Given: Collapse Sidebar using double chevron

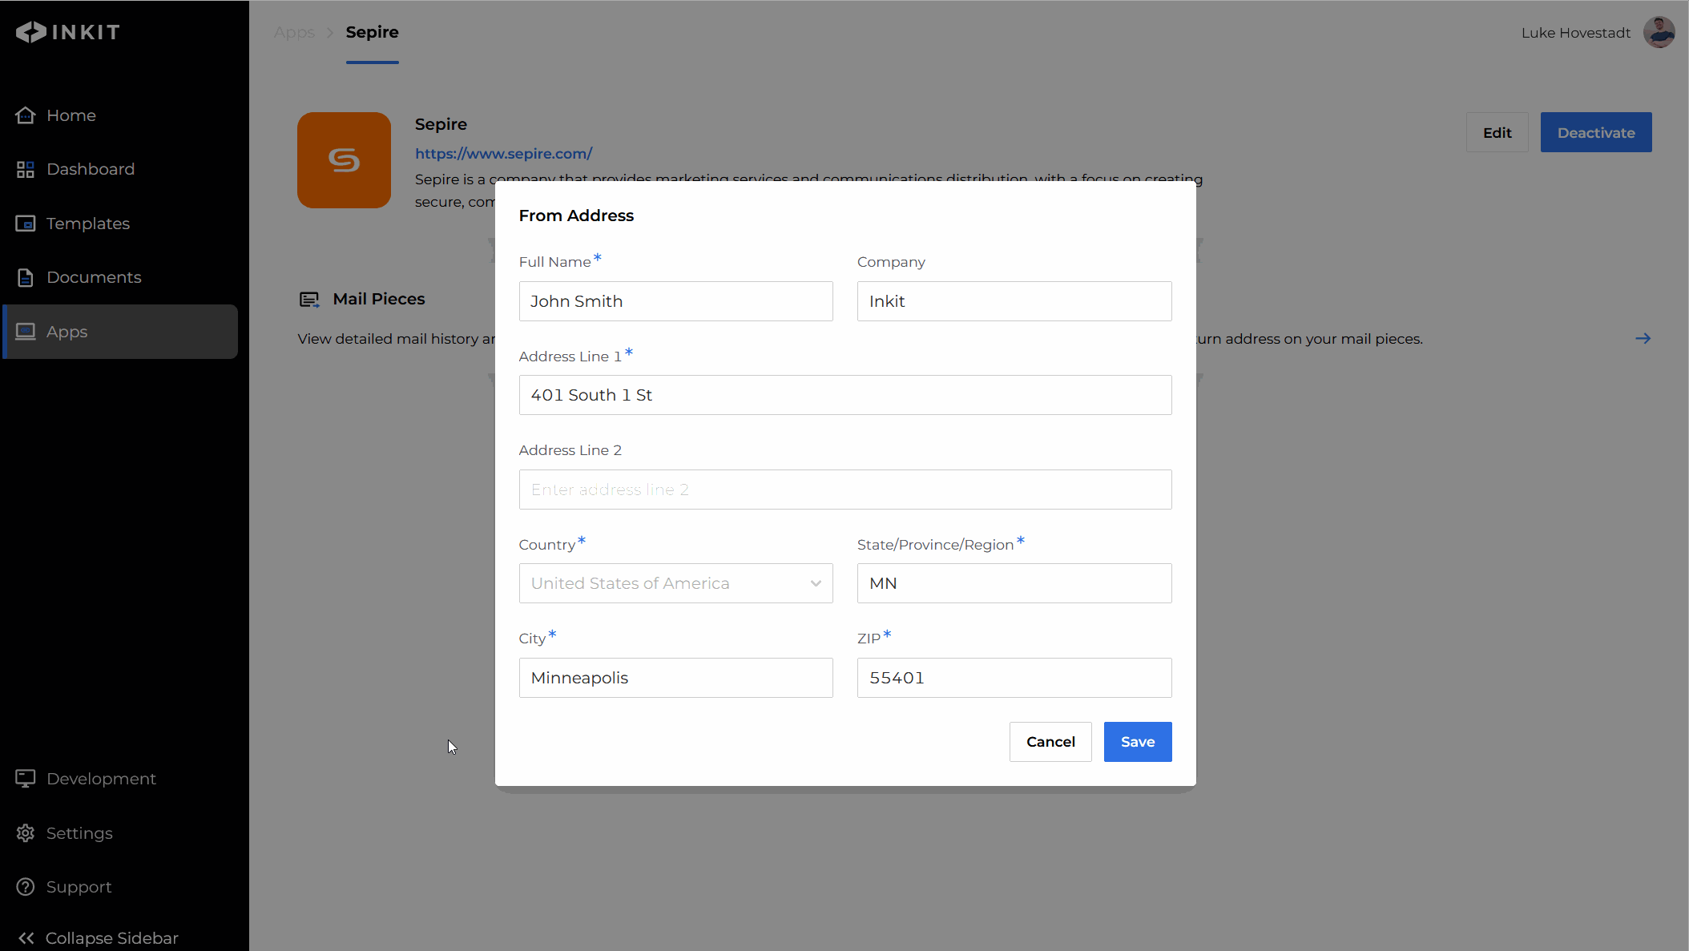Looking at the screenshot, I should 26,938.
